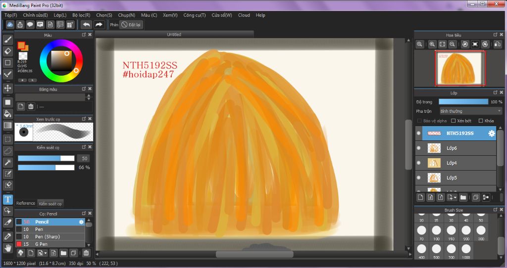Select the Pen brush row

(50, 229)
